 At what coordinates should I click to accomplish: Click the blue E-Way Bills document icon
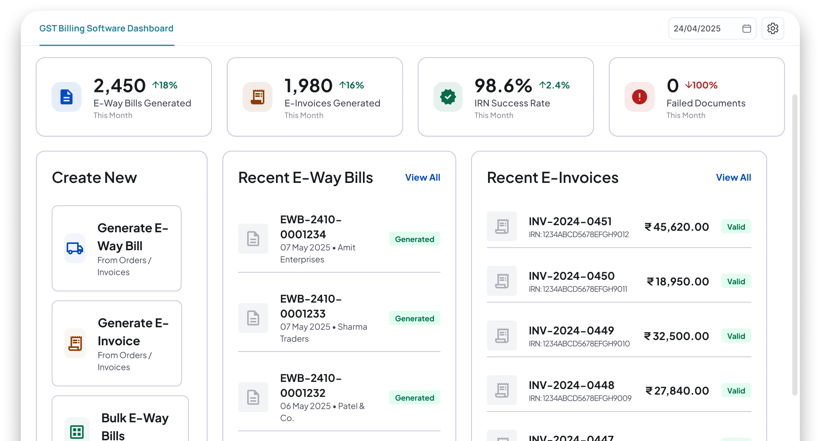tap(67, 97)
